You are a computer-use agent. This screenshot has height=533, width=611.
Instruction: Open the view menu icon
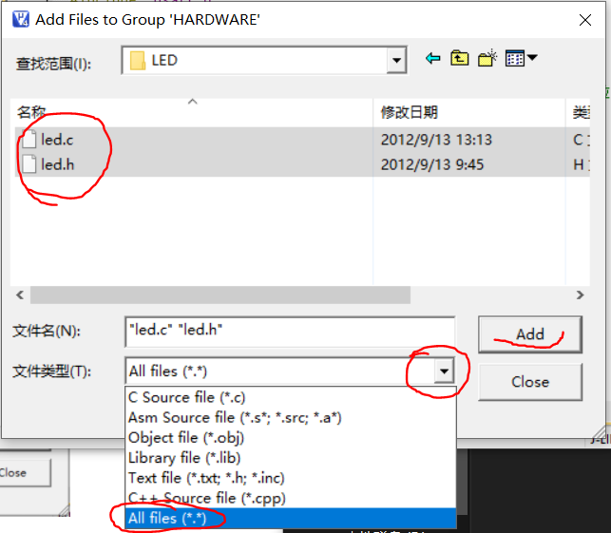pos(522,59)
